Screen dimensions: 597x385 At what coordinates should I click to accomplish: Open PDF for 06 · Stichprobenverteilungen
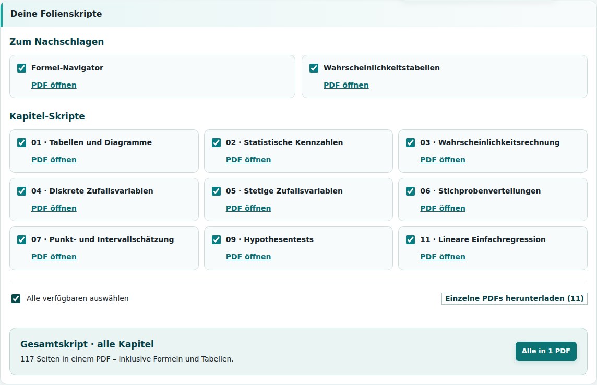pyautogui.click(x=443, y=208)
